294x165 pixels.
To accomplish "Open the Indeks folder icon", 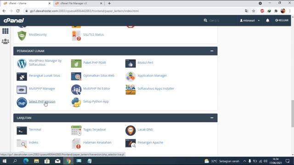I will point(22,143).
